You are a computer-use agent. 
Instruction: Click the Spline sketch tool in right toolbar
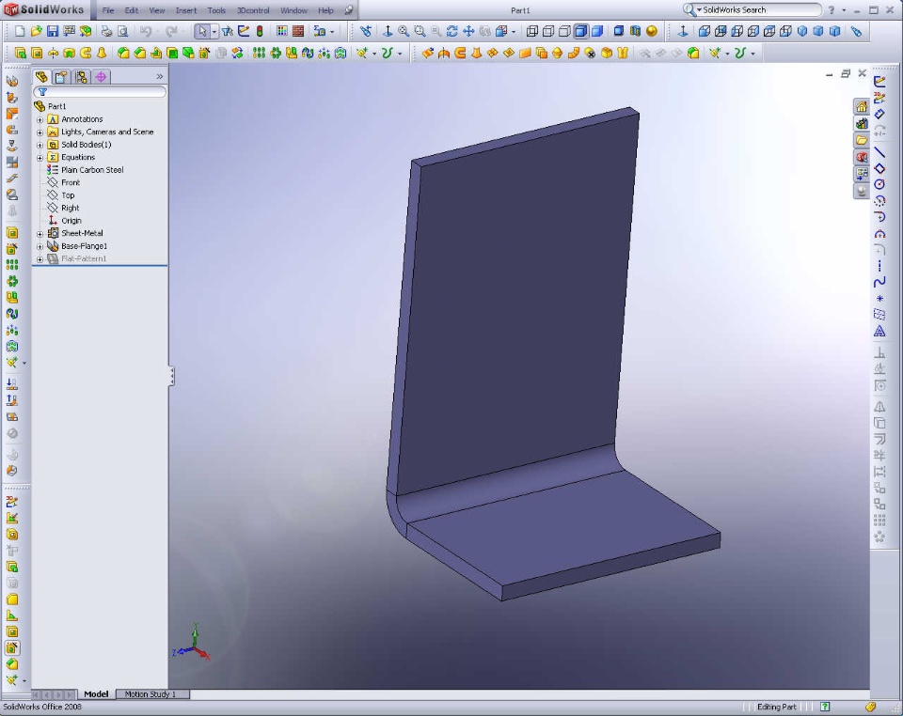(x=879, y=283)
